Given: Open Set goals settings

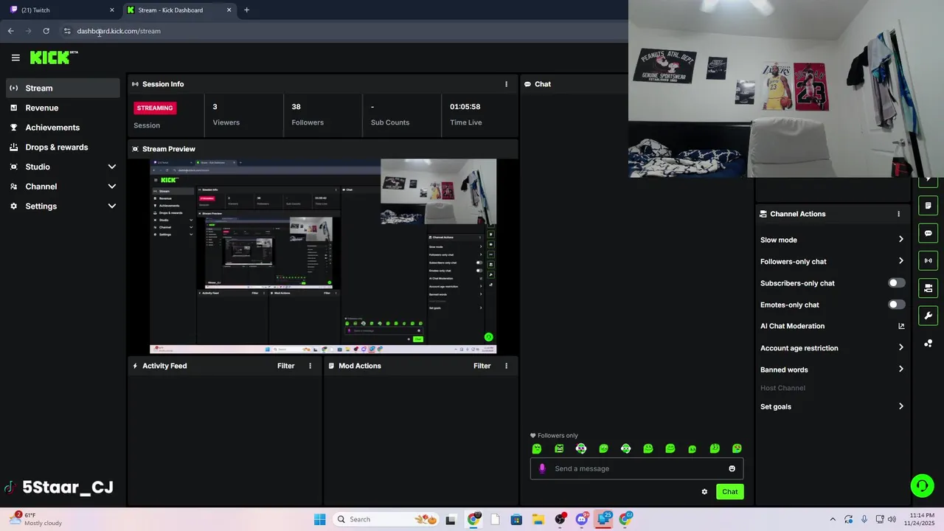Looking at the screenshot, I should (832, 406).
